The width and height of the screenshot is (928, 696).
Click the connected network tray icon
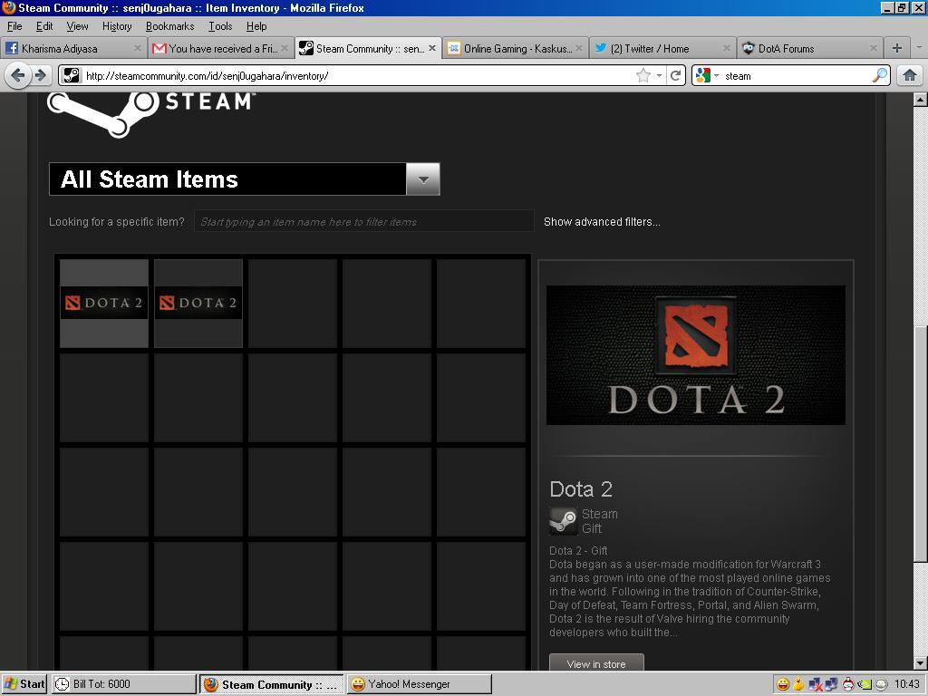tap(831, 684)
